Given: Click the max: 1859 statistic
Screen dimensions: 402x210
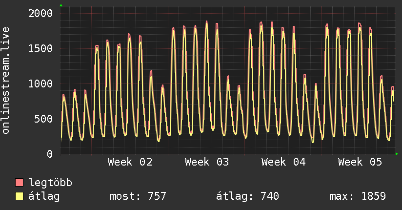Looking at the screenshot, I should point(358,197).
